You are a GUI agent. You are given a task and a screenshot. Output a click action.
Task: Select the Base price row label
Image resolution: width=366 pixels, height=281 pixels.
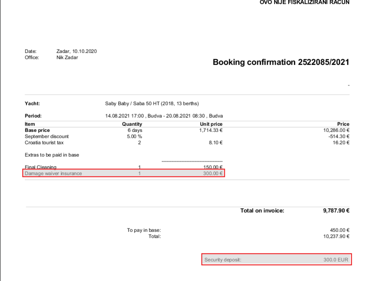37,130
